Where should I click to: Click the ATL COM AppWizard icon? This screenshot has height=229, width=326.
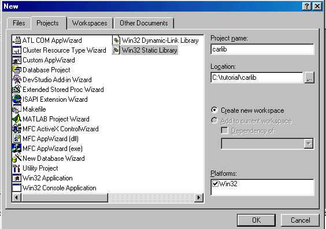click(17, 40)
